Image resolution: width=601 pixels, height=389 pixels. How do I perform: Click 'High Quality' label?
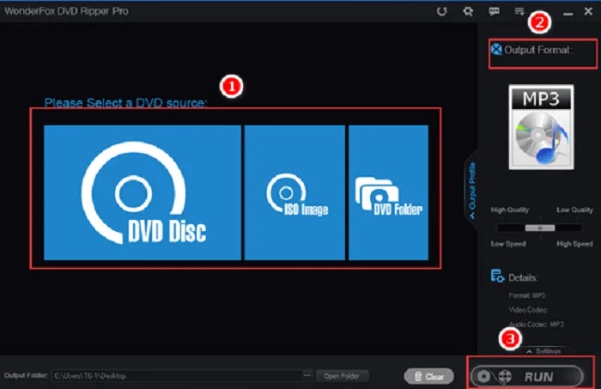pos(510,210)
